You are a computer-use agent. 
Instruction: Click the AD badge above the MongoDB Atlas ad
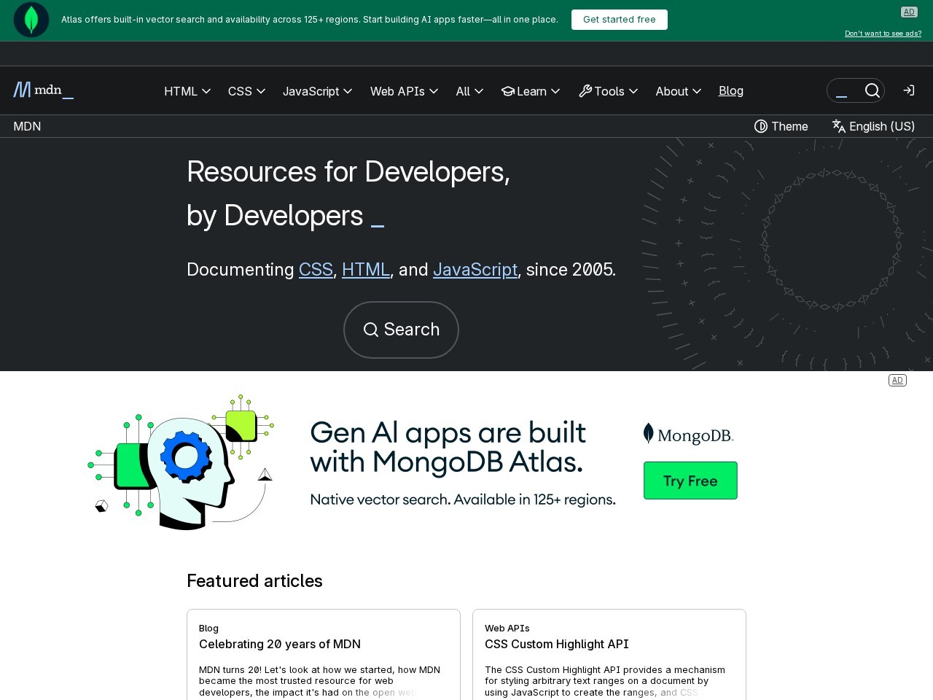[897, 380]
